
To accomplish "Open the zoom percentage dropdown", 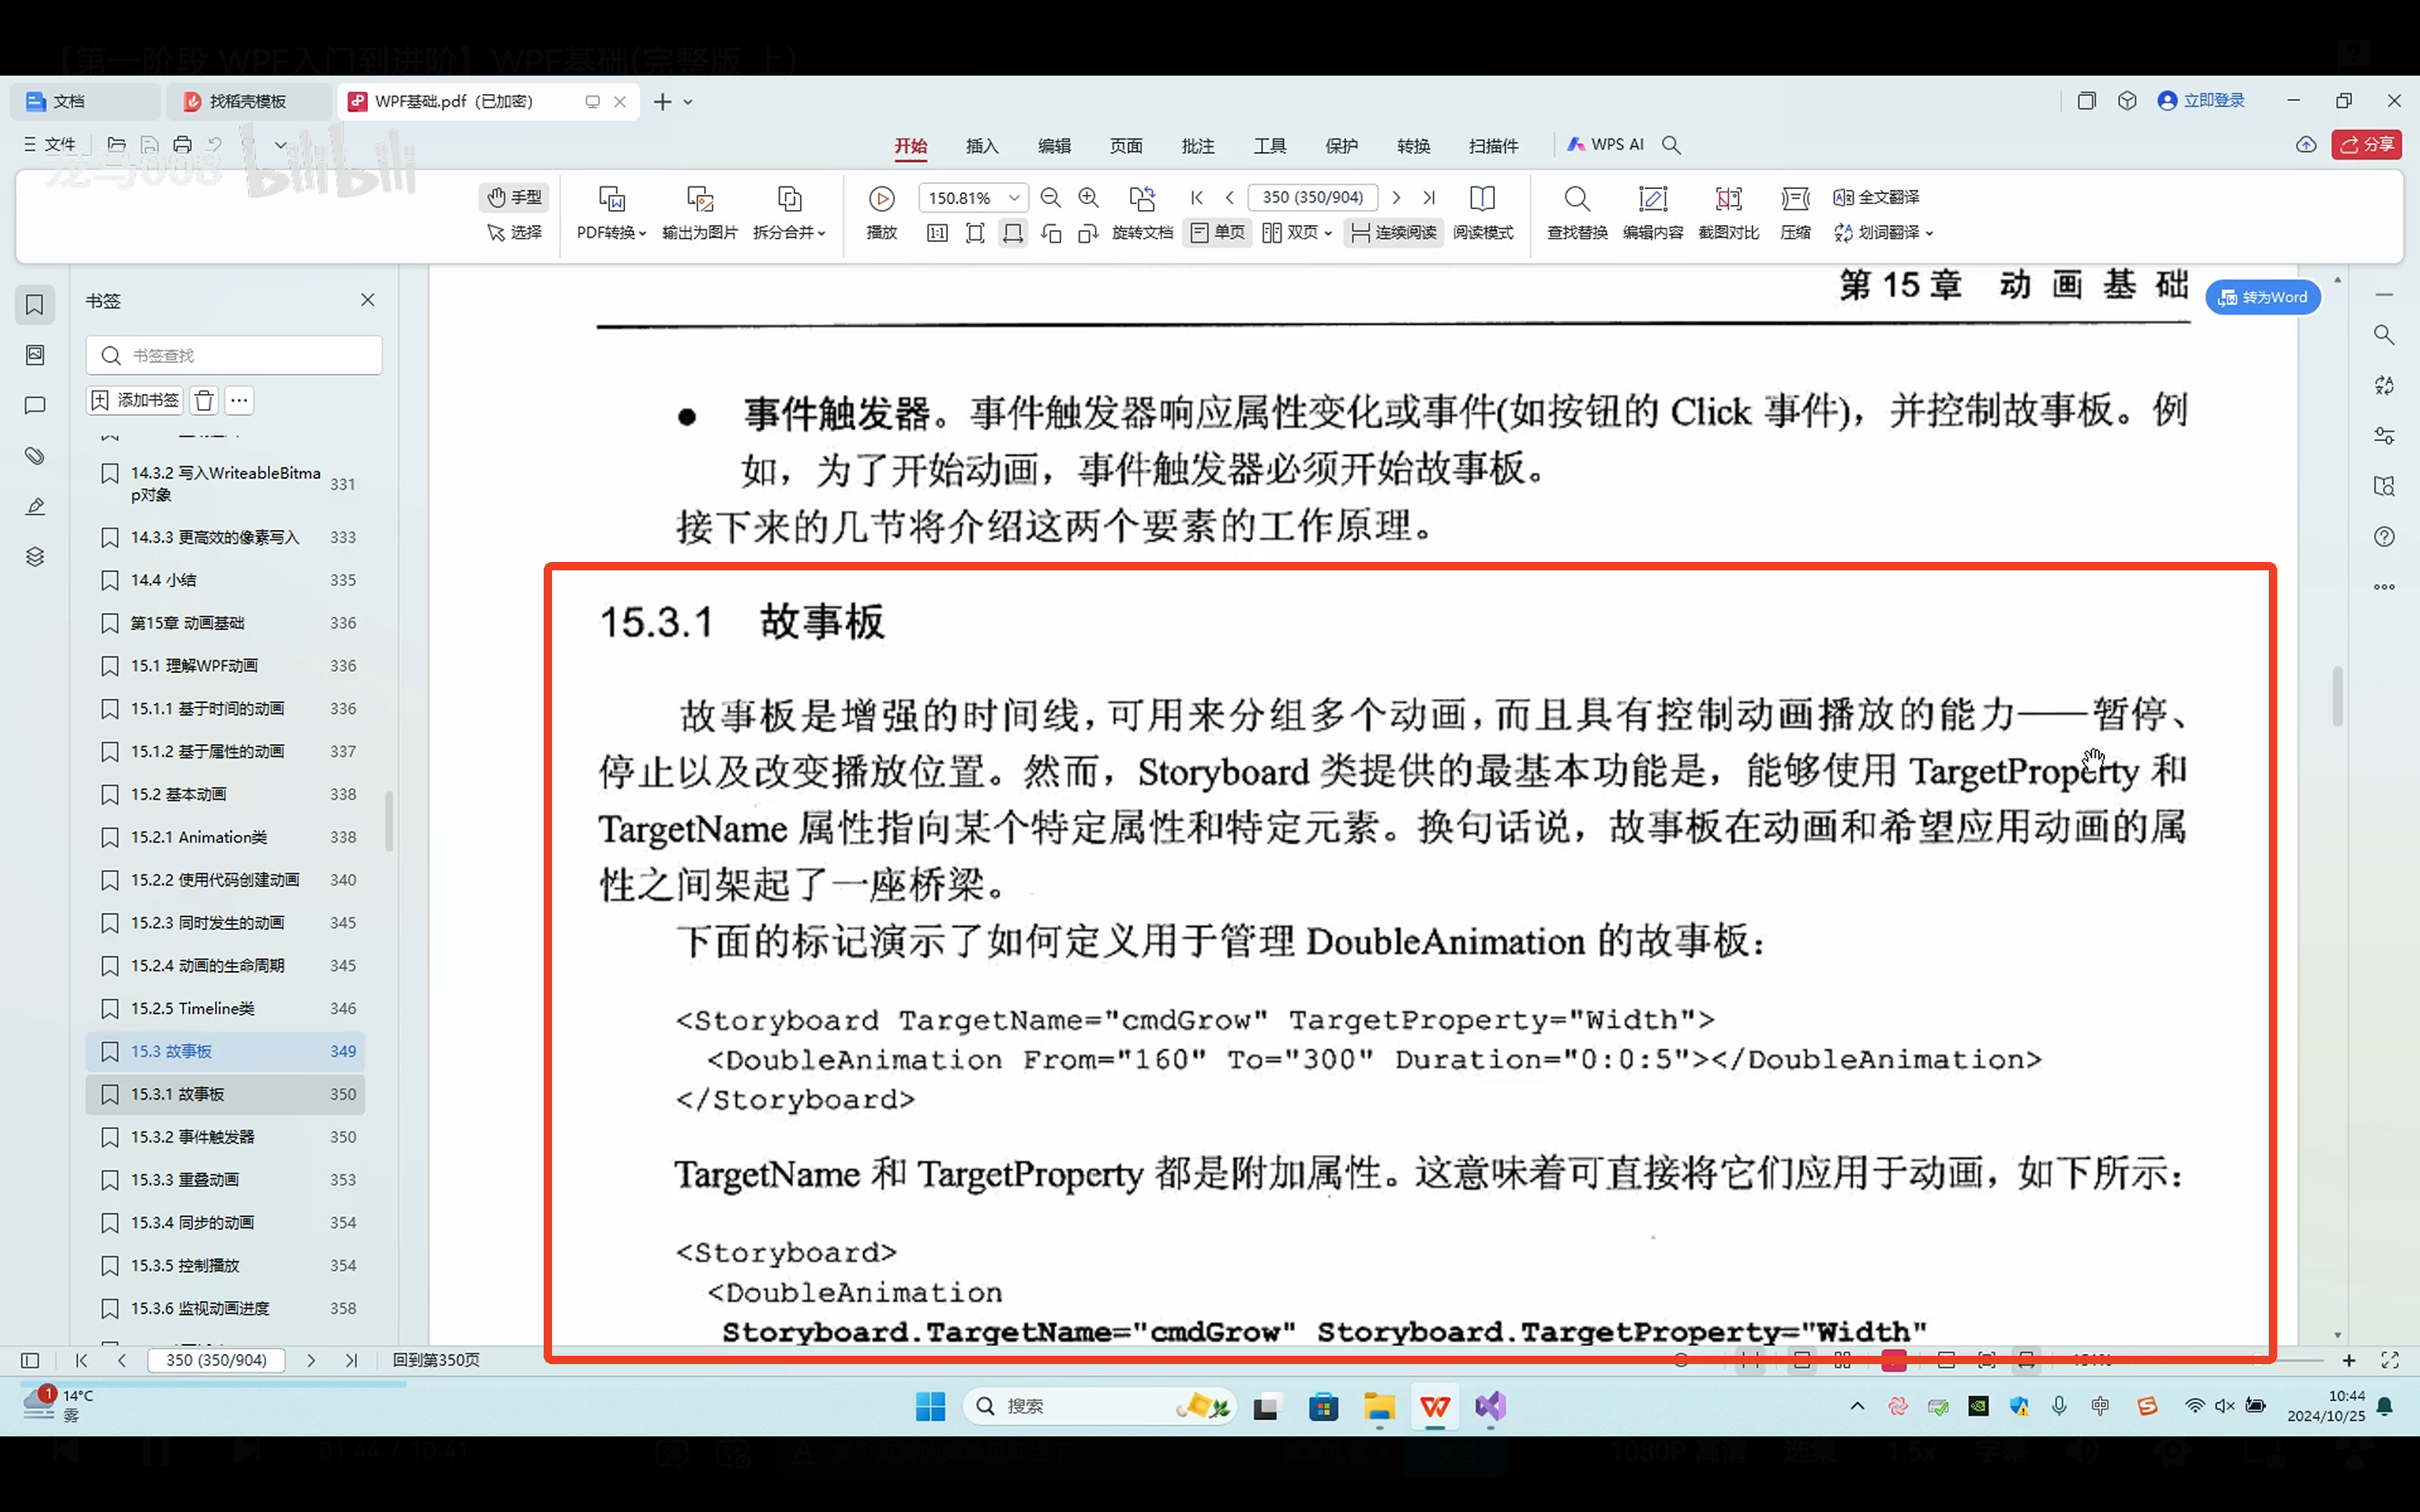I will [1013, 198].
